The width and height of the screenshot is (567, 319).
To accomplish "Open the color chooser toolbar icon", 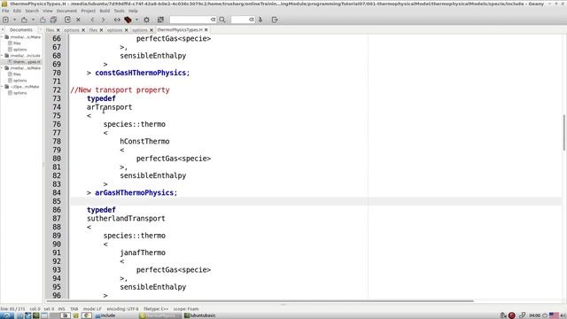I will click(x=160, y=19).
